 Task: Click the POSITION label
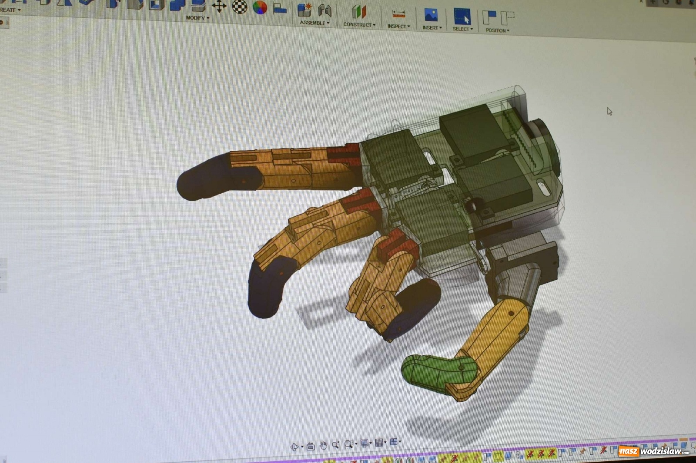click(497, 30)
